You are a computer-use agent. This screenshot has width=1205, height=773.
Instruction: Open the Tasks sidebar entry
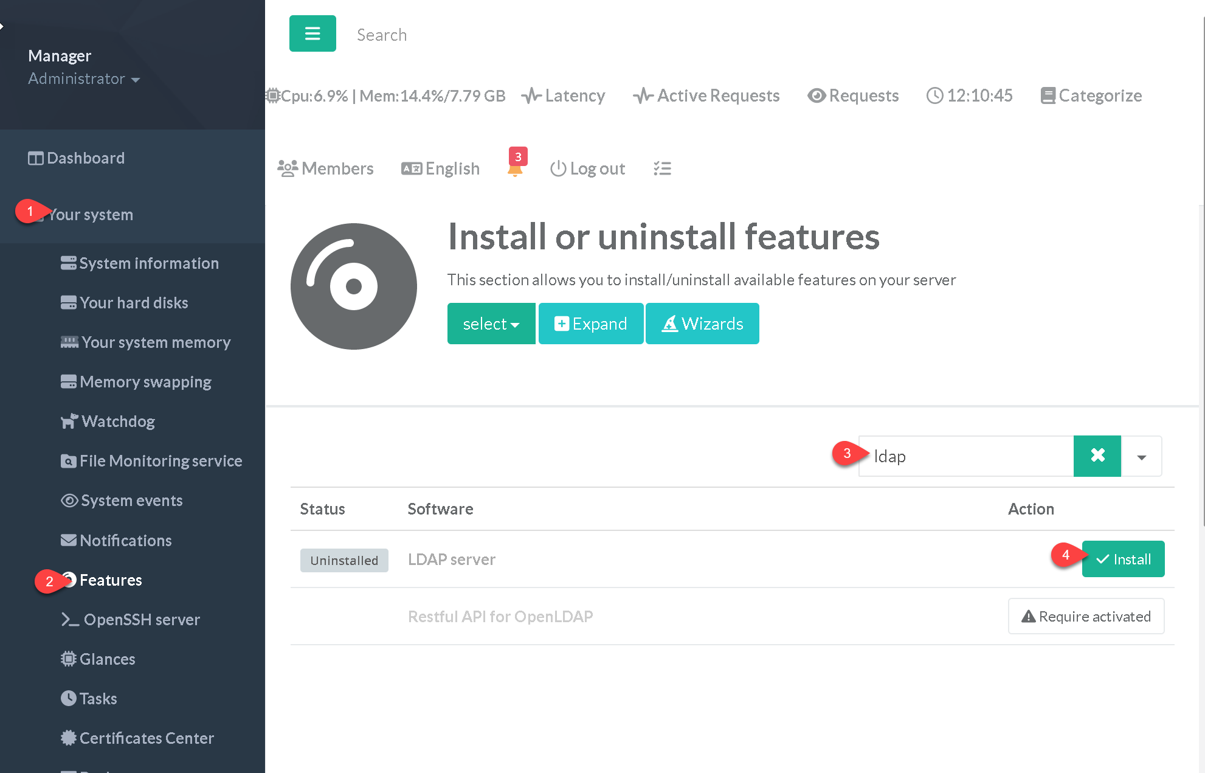coord(98,699)
